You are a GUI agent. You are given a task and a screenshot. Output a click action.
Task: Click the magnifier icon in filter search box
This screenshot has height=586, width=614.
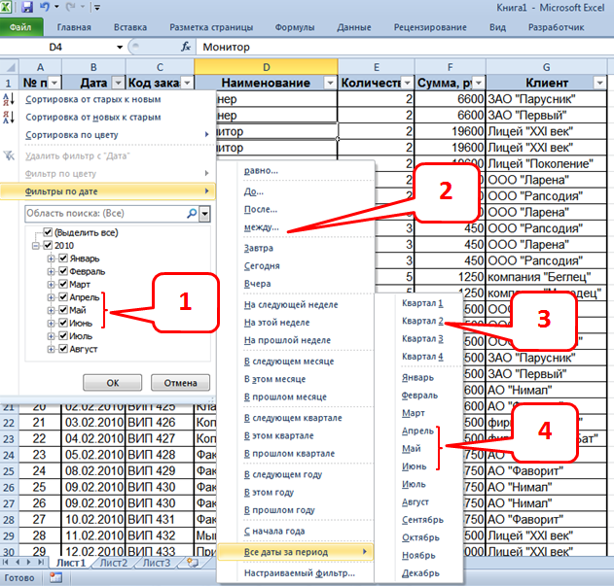(x=191, y=213)
